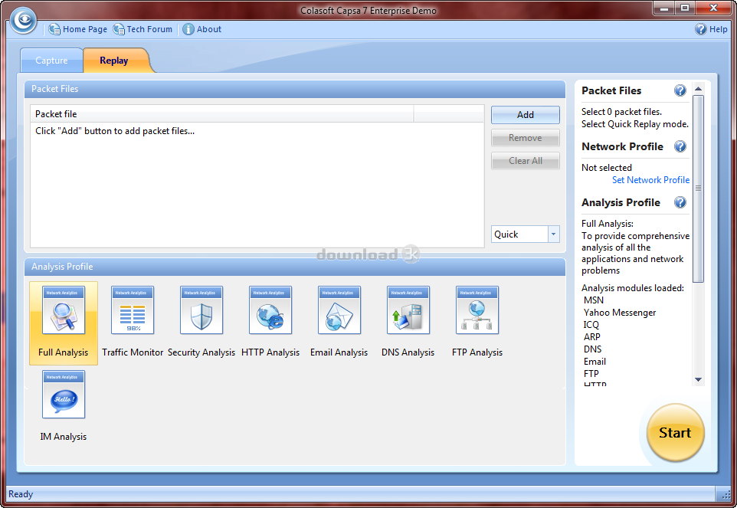Click the 'IM Analysis' profile label
Viewport: 737px width, 508px height.
tap(64, 437)
